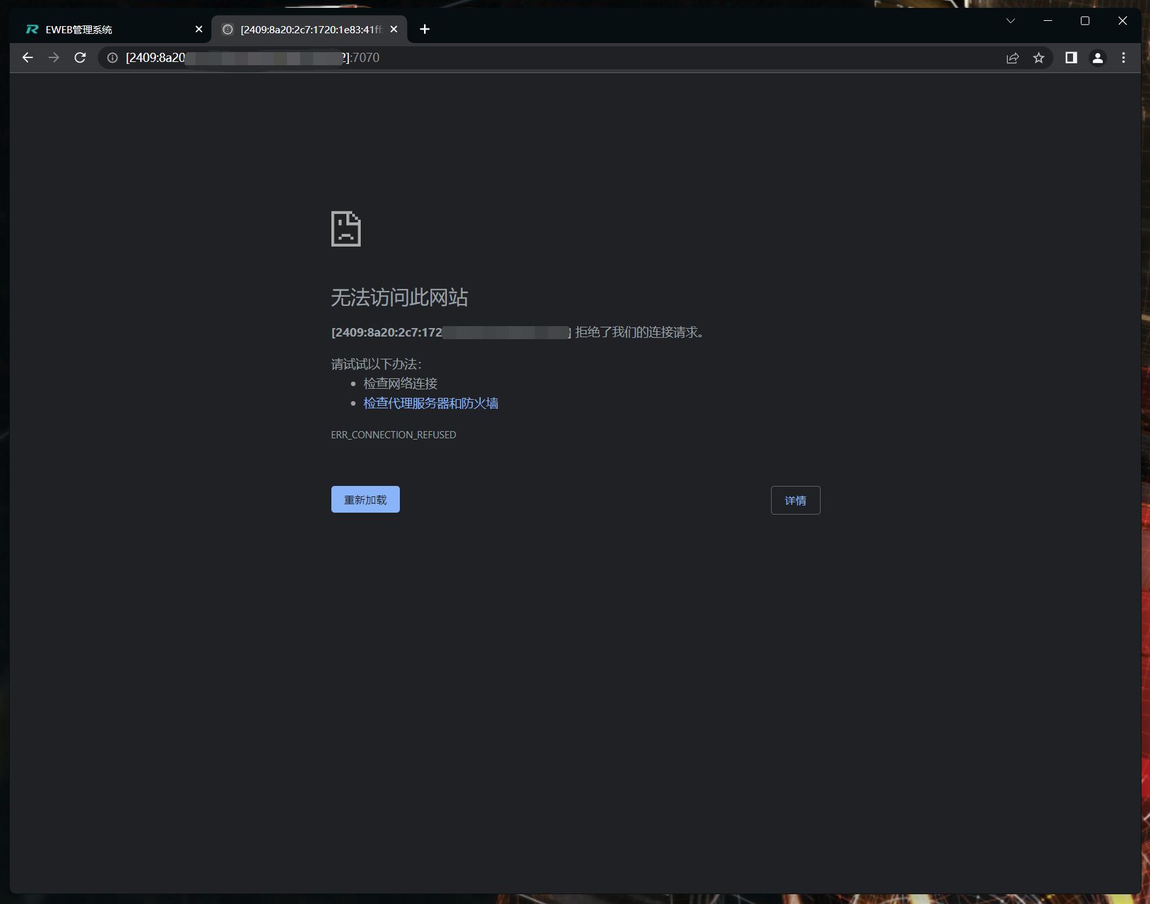Viewport: 1150px width, 904px height.
Task: Open the user profile menu
Action: (1098, 58)
